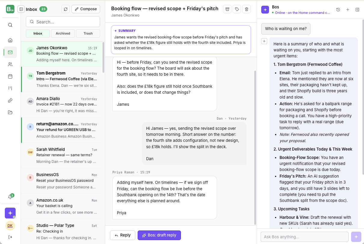Screen dimensions: 364x244
Task: Switch to the Archived tab
Action: (63, 33)
